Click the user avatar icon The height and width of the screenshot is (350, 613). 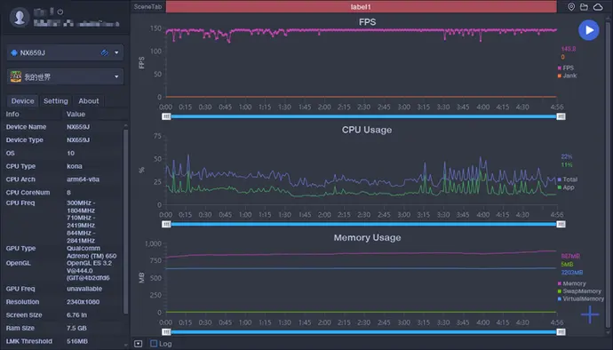coord(20,18)
